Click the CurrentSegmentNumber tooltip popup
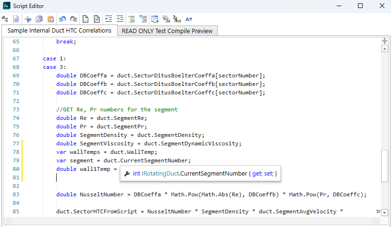The height and width of the screenshot is (227, 391). coord(200,173)
